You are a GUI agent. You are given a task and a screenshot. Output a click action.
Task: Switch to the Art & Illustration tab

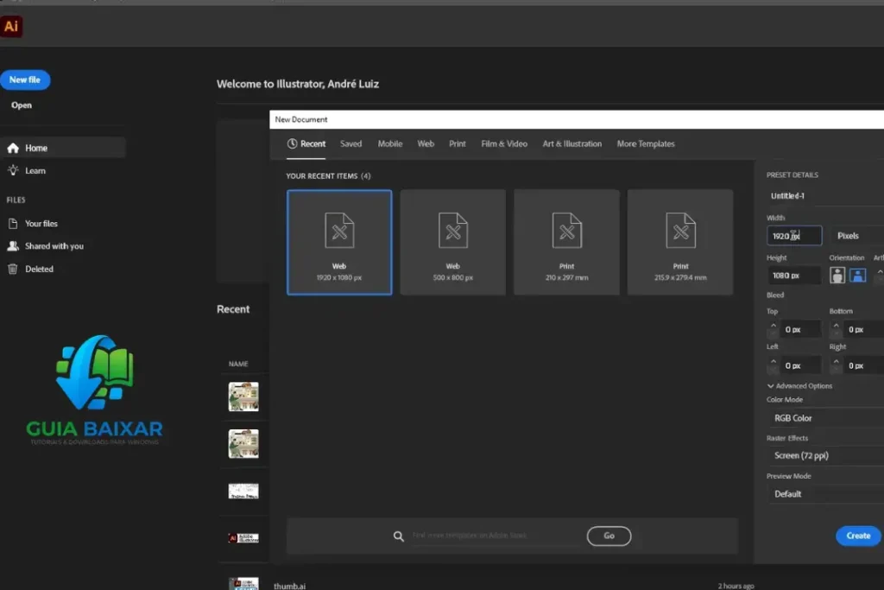571,144
